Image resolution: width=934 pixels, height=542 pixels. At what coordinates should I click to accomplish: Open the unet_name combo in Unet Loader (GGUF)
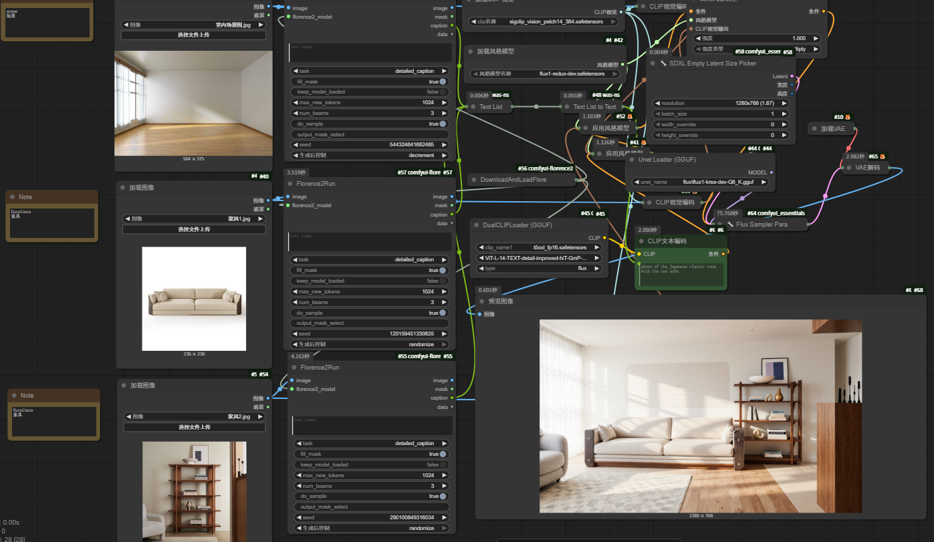tap(701, 182)
